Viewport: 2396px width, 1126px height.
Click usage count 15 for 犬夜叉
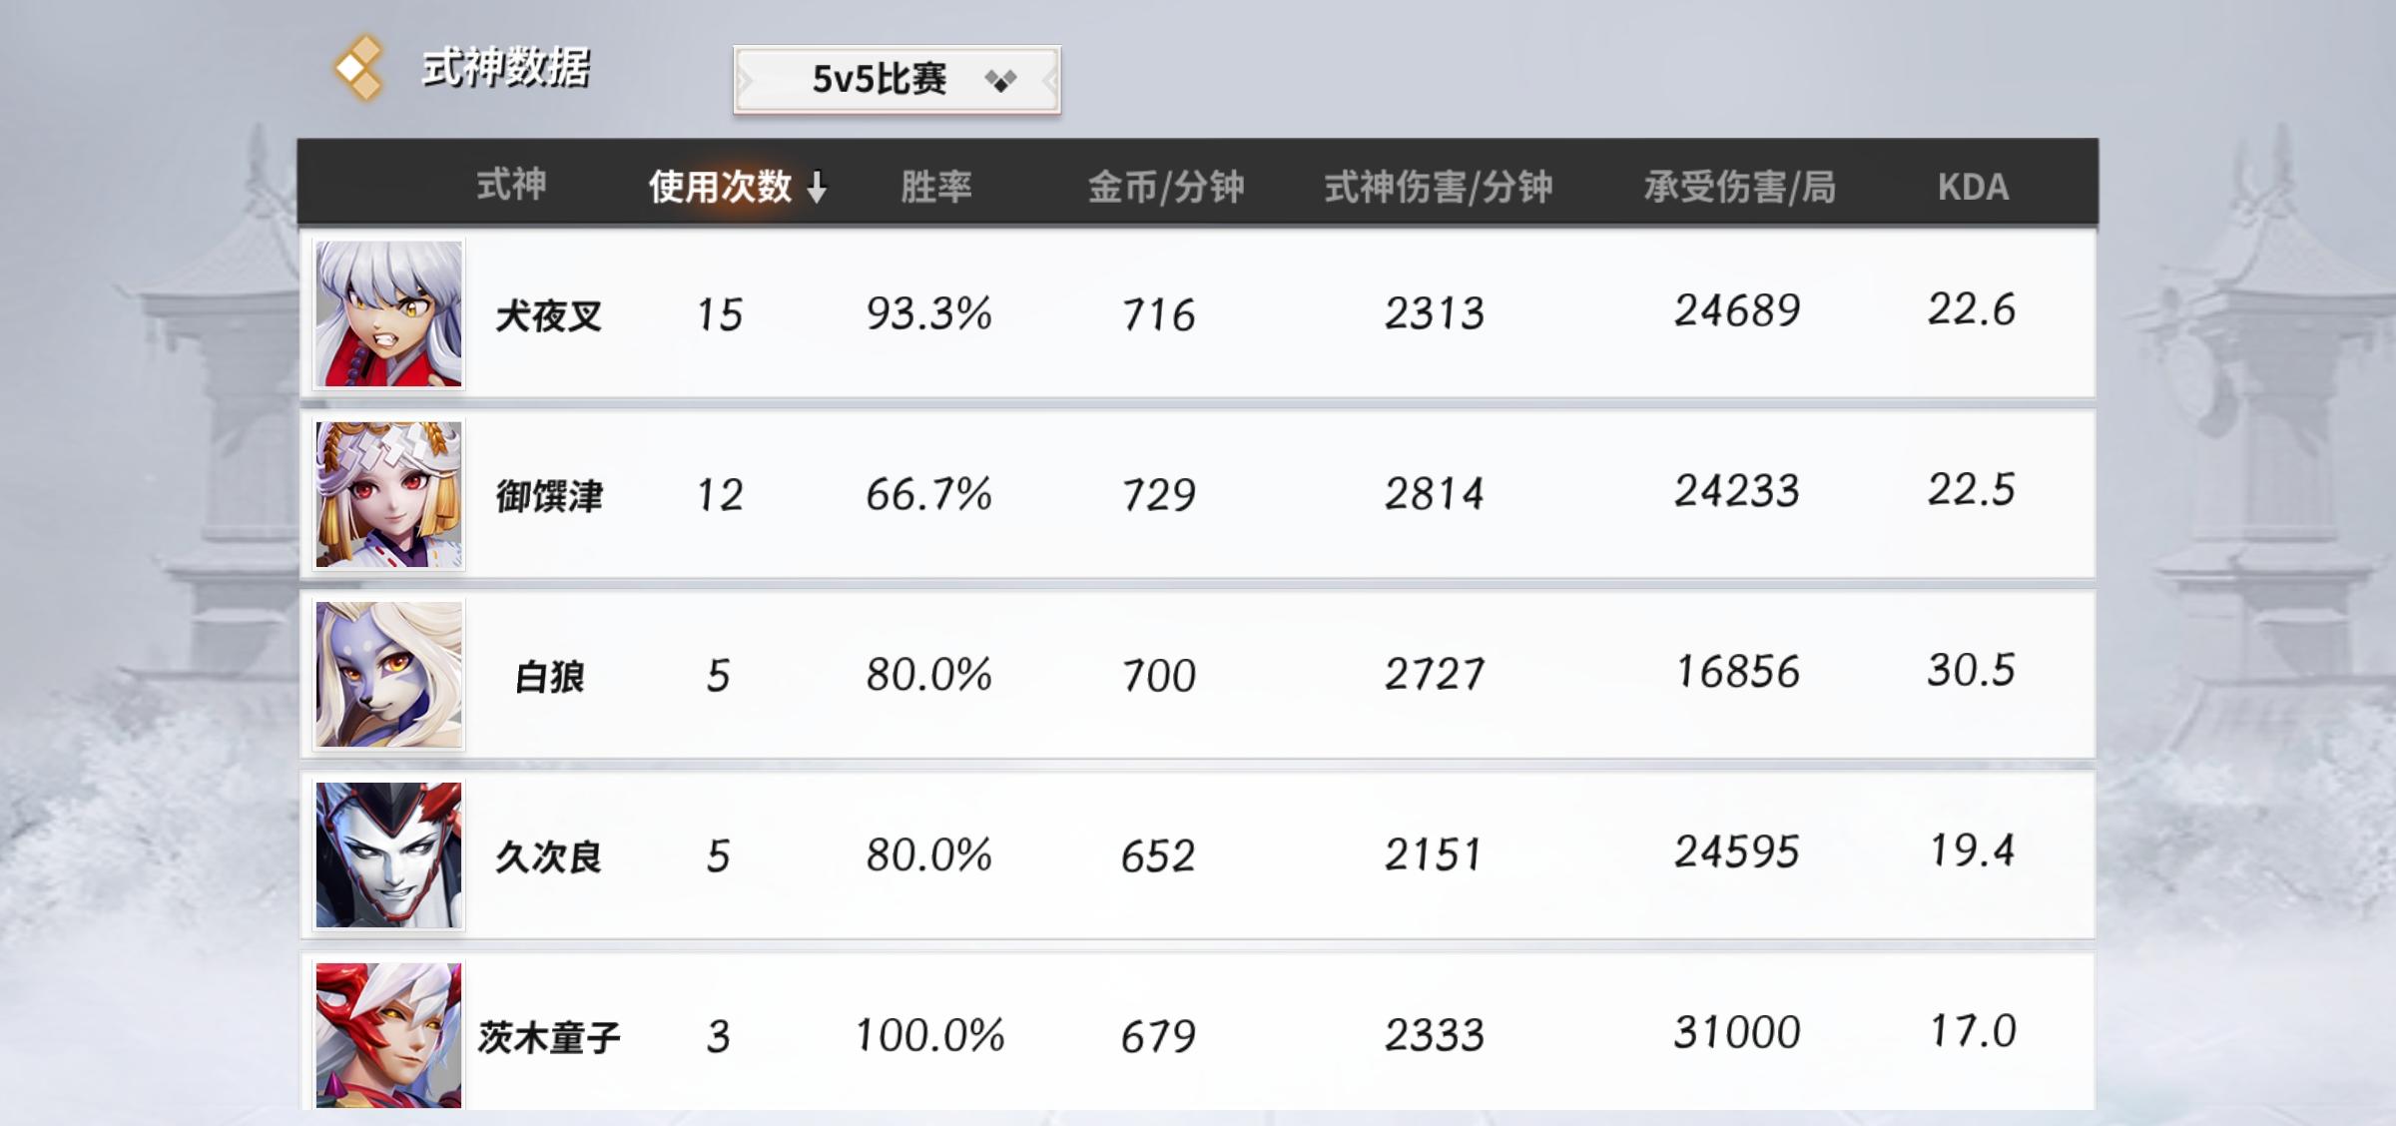click(719, 315)
